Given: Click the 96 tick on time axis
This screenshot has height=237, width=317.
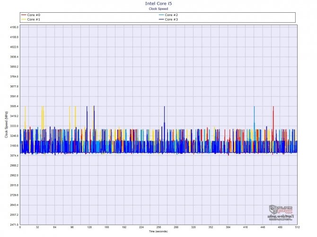Looking at the screenshot, I should (72, 227).
